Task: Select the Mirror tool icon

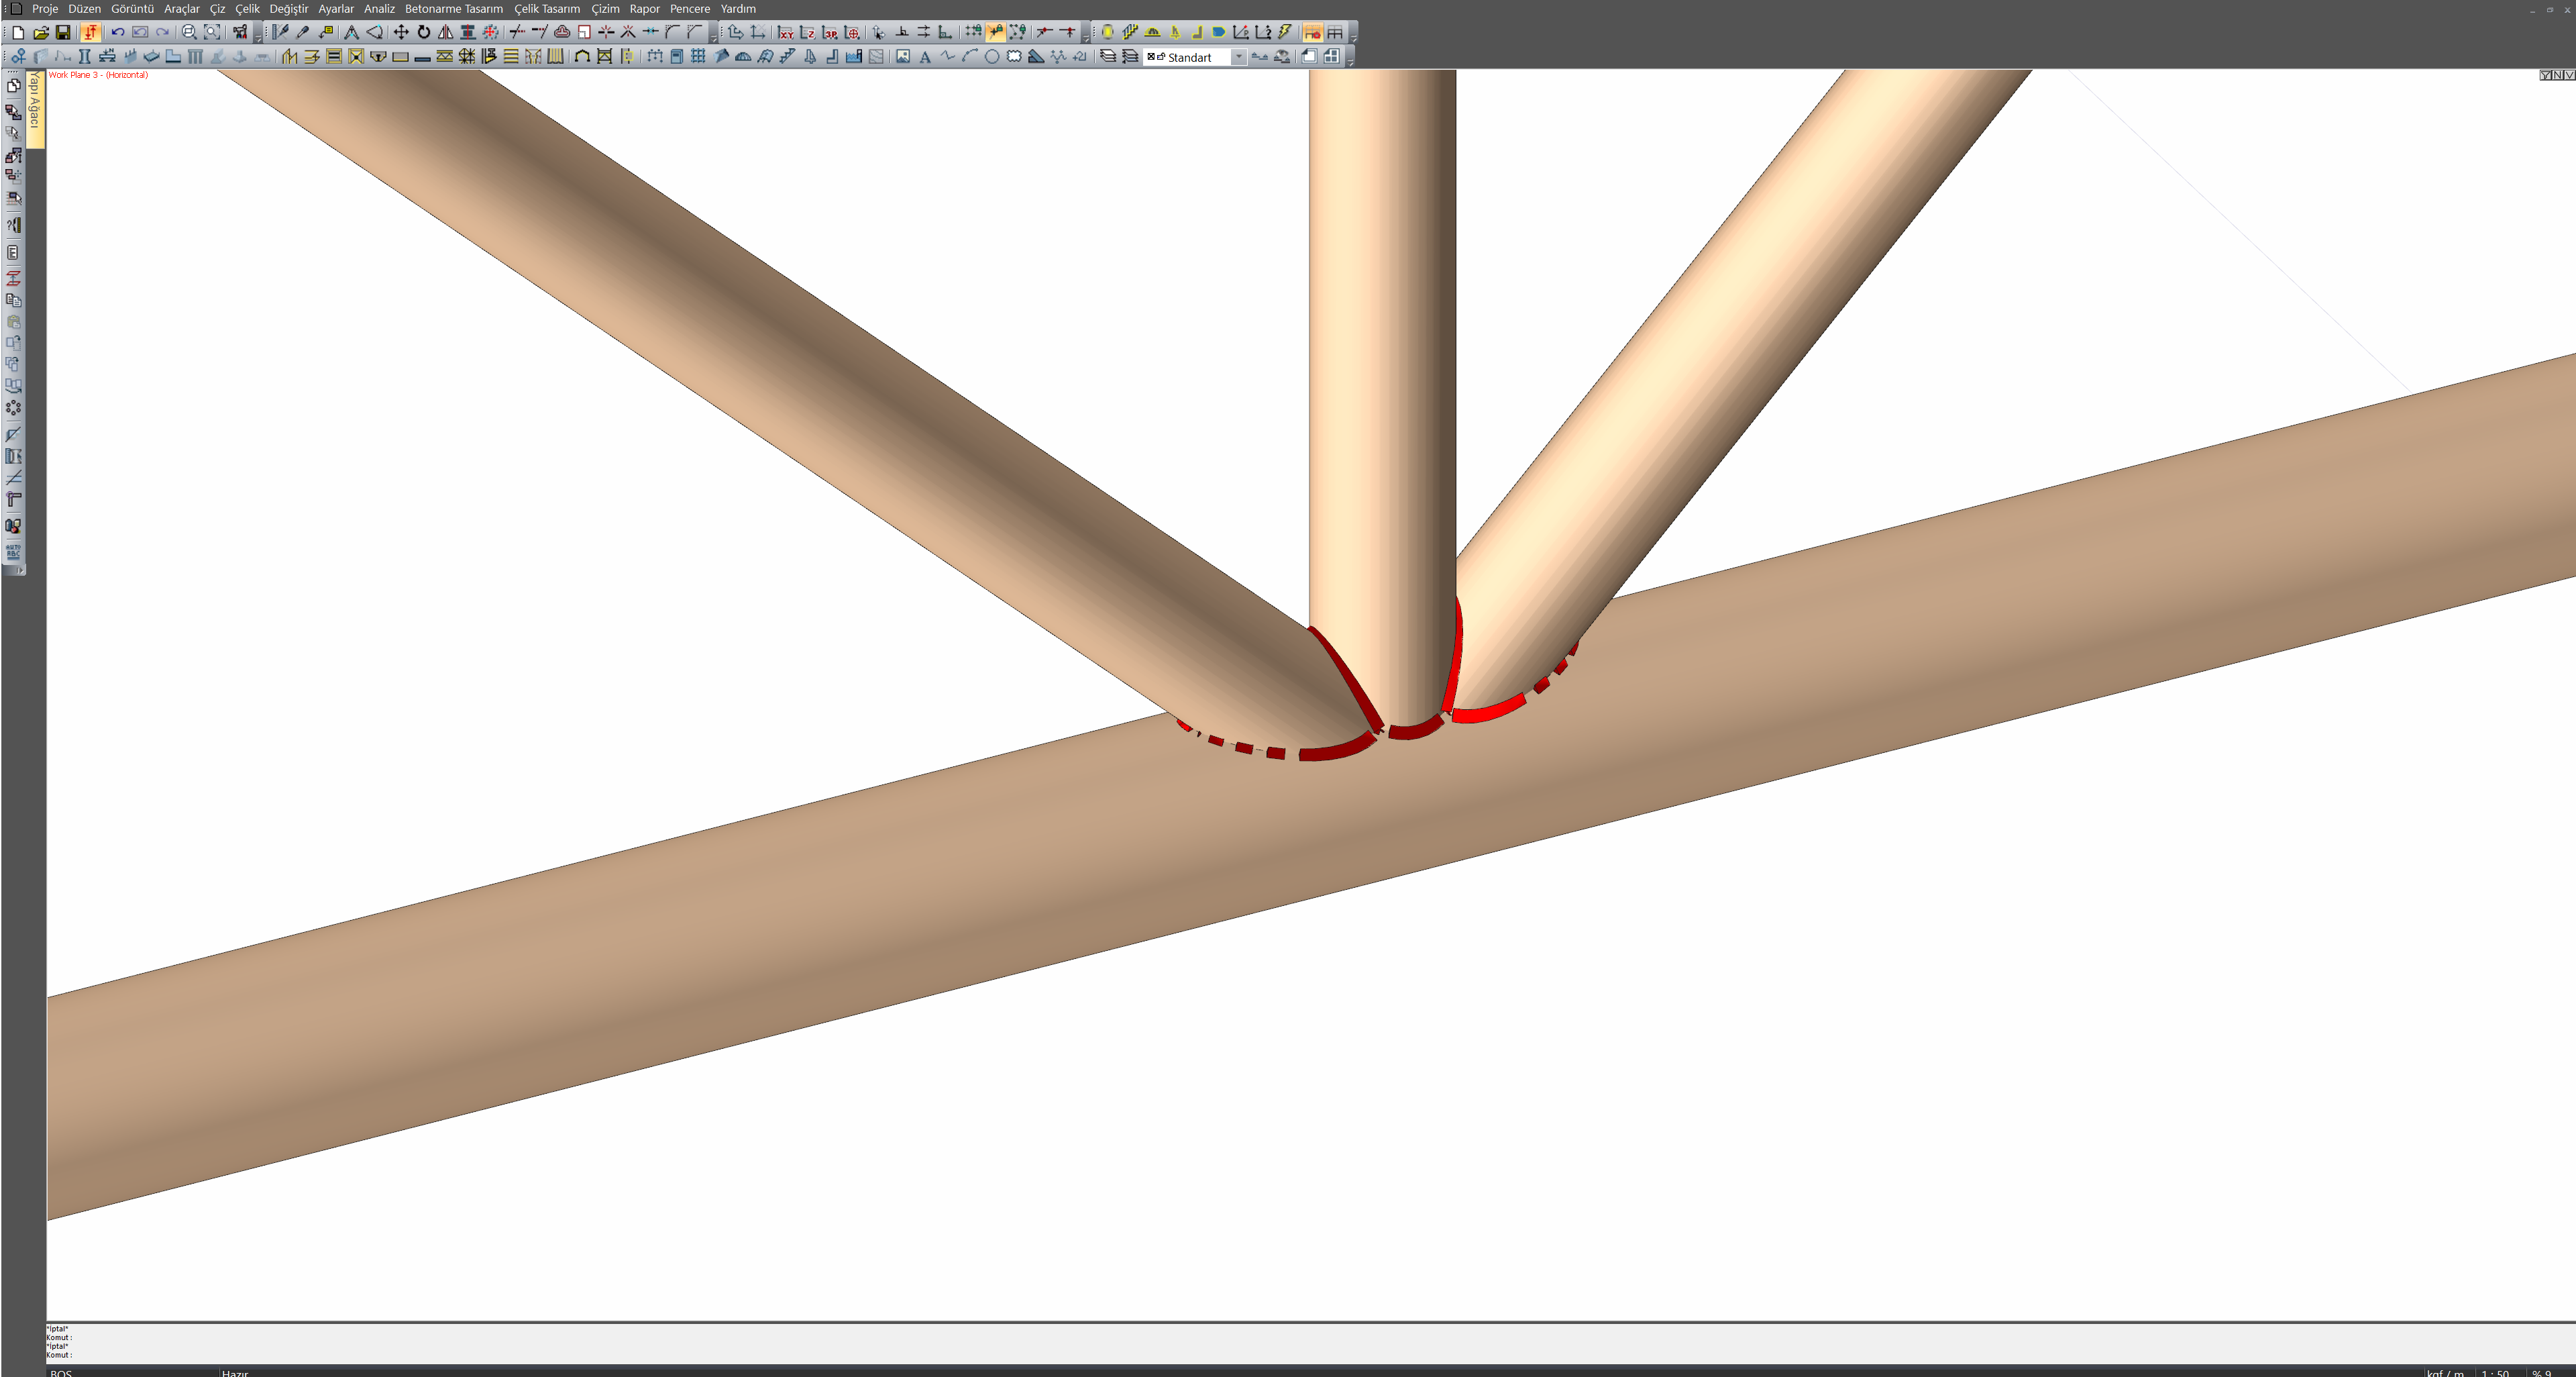Action: [x=445, y=33]
